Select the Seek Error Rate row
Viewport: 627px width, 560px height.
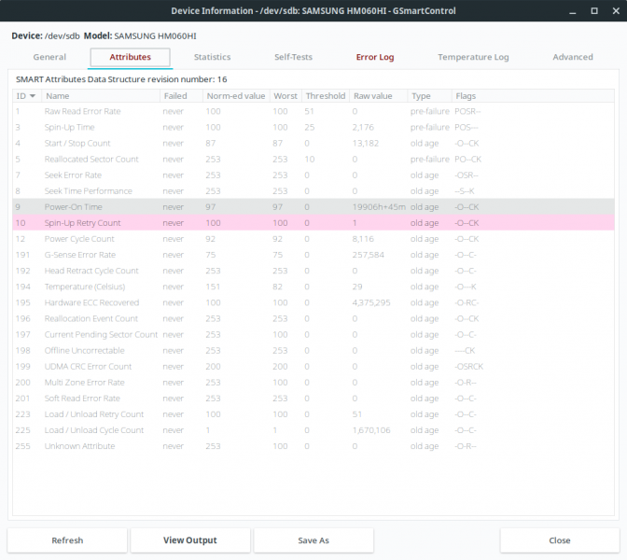313,175
